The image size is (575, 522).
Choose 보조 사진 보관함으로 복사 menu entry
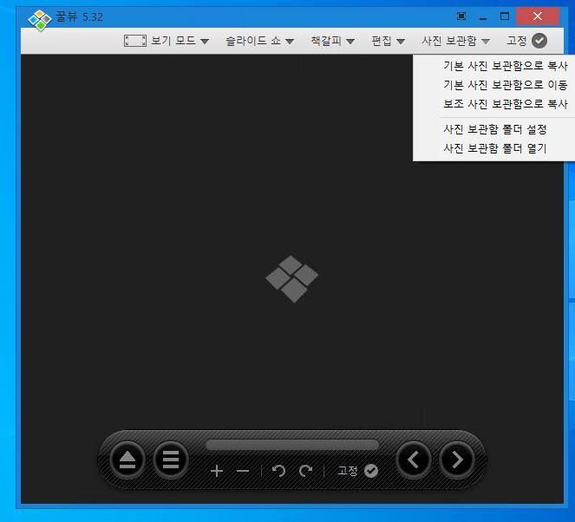[506, 104]
